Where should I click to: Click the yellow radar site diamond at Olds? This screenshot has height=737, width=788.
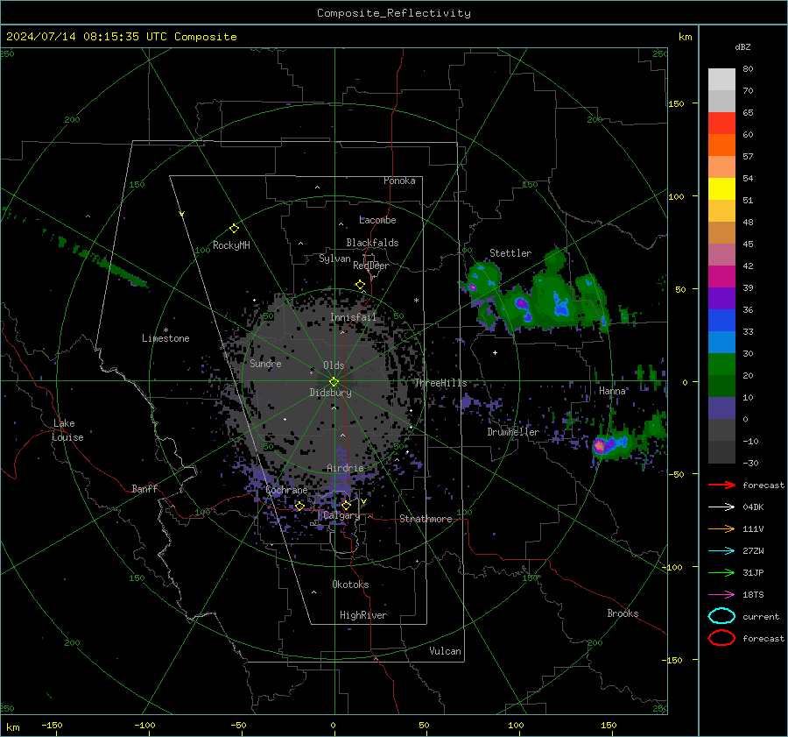(x=334, y=381)
